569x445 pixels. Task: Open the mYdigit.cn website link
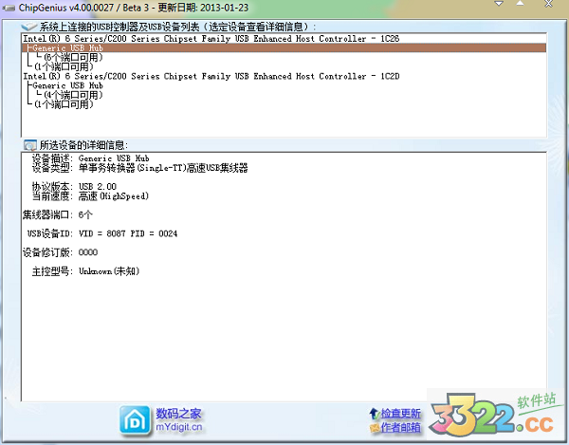point(179,426)
